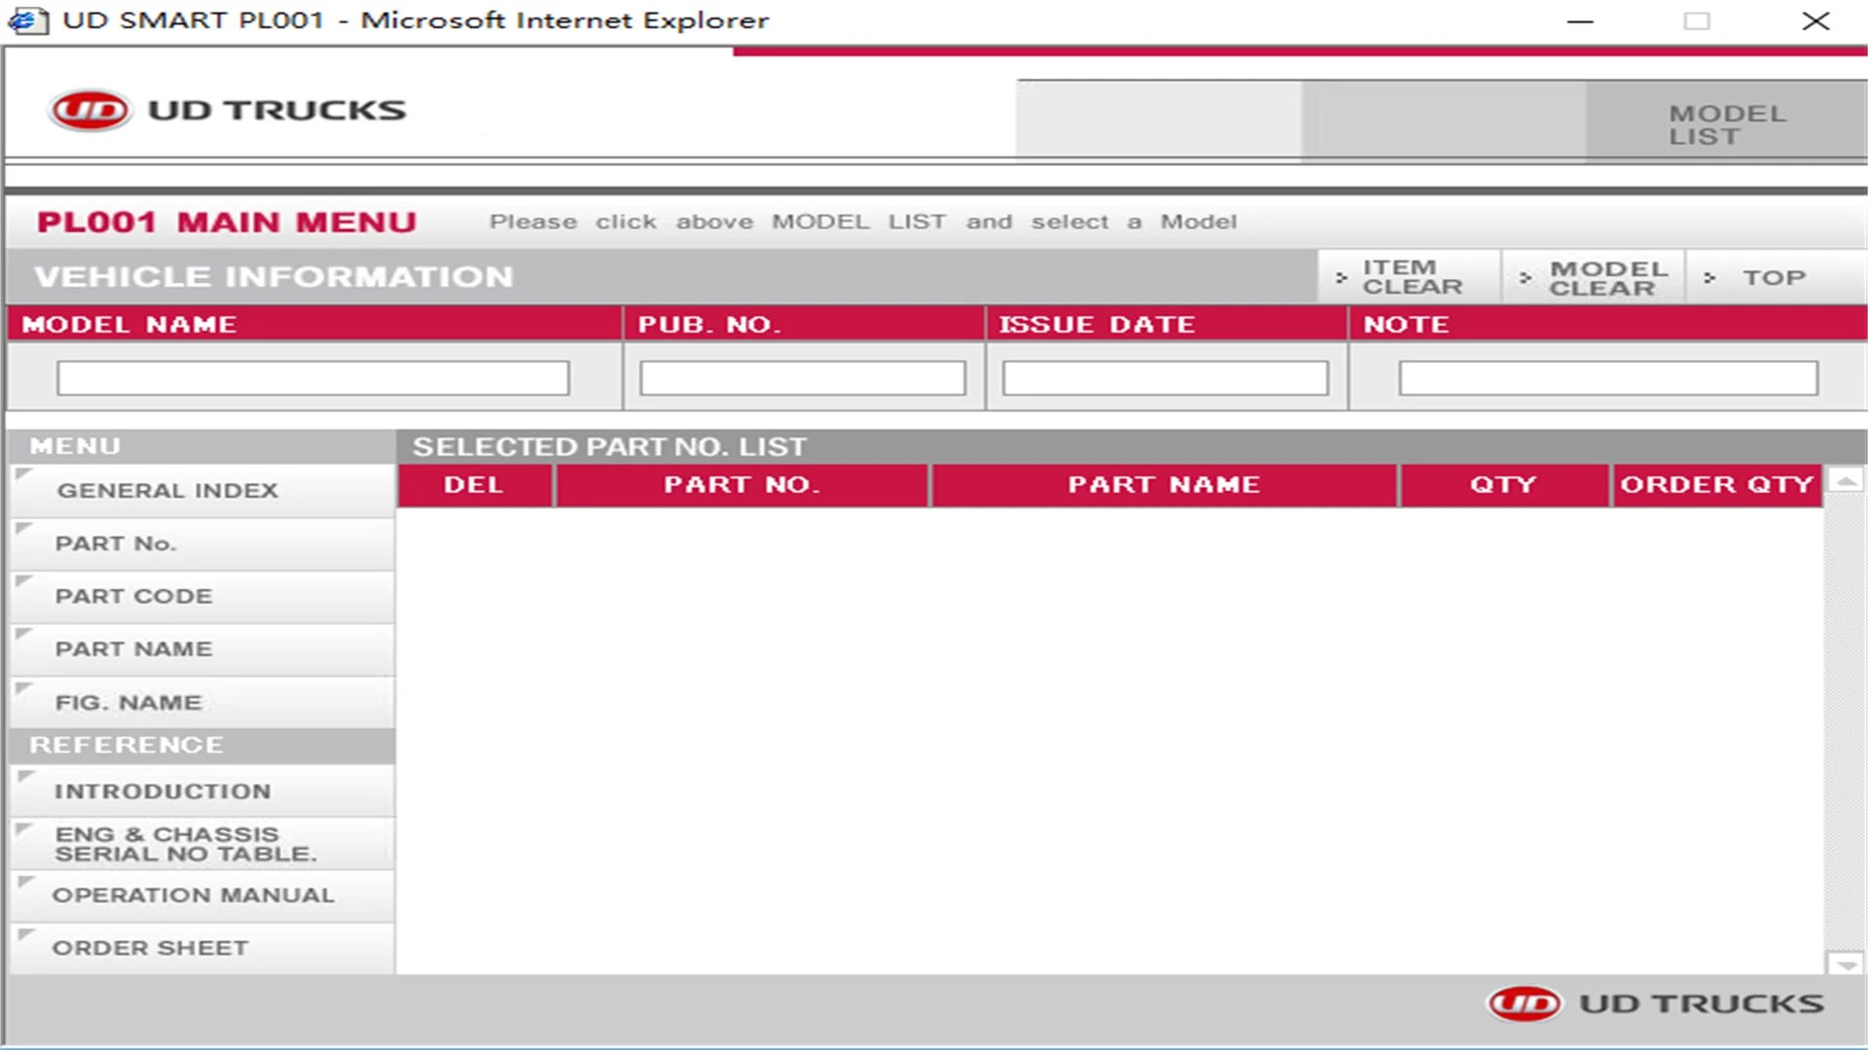Screen dimensions: 1868x1050
Task: Click the PART NAME column header
Action: click(1164, 485)
